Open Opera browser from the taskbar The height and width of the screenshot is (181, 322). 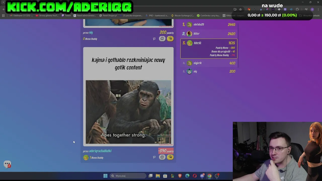(x=195, y=176)
